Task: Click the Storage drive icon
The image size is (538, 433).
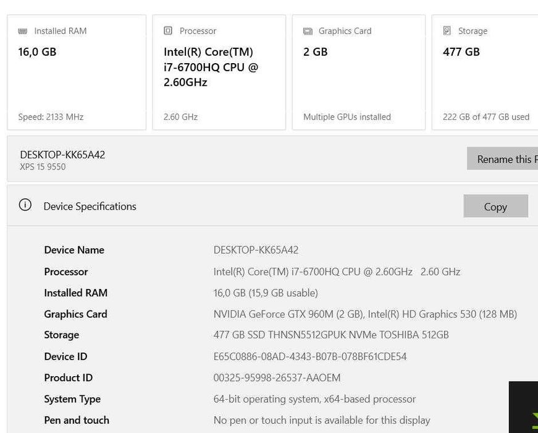Action: pyautogui.click(x=447, y=31)
